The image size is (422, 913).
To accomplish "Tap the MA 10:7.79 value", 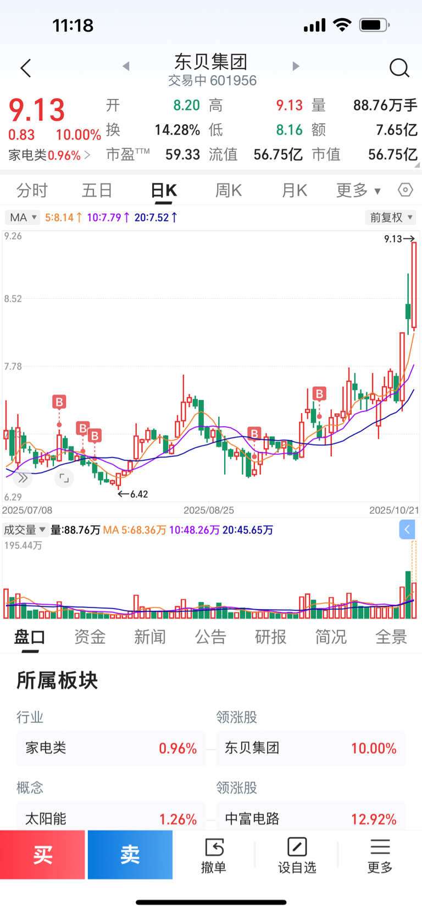I will pyautogui.click(x=108, y=218).
